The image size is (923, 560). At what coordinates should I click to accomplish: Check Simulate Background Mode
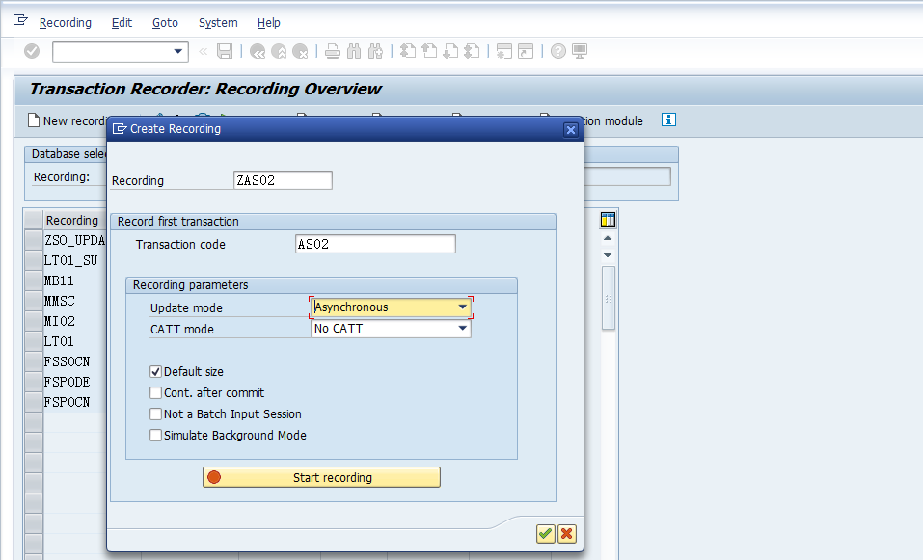coord(155,435)
